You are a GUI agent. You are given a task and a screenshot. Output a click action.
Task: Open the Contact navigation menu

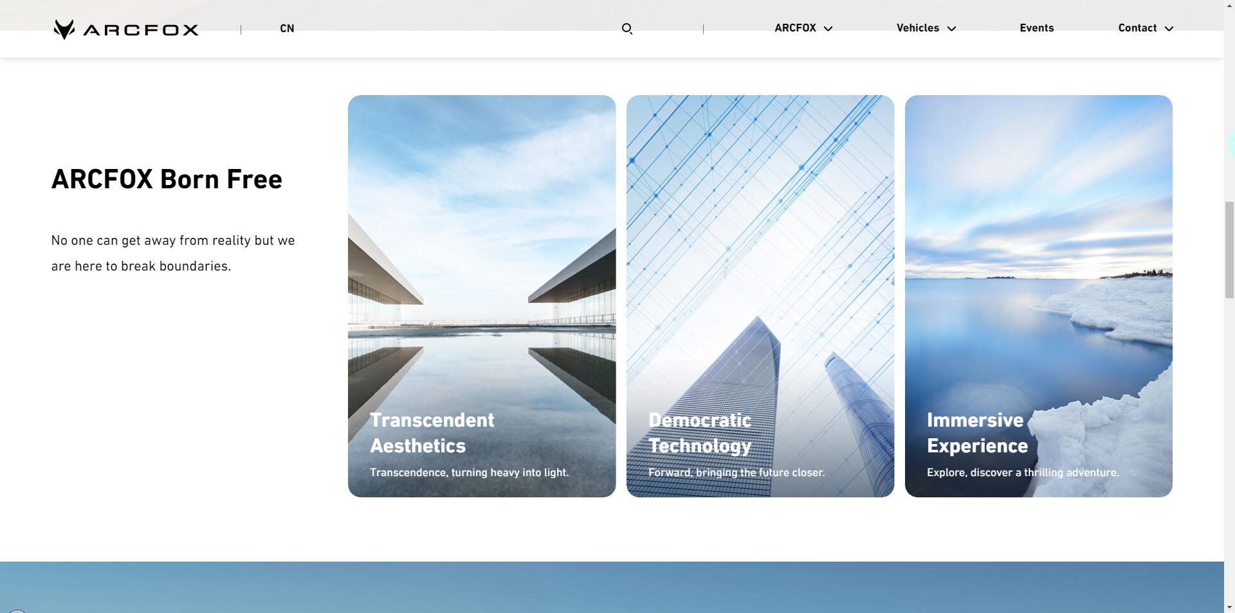click(1137, 28)
